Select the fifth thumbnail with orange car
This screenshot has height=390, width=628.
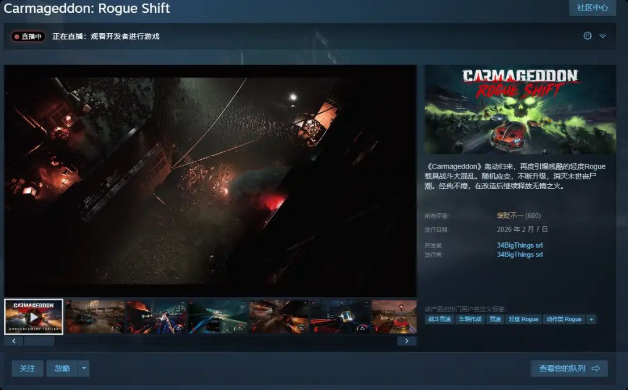coord(279,317)
